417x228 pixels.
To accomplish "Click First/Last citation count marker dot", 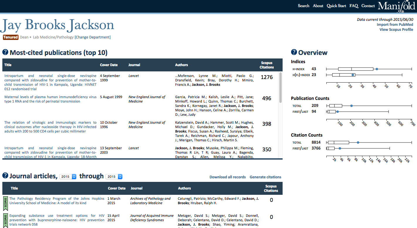I will [x=340, y=148].
